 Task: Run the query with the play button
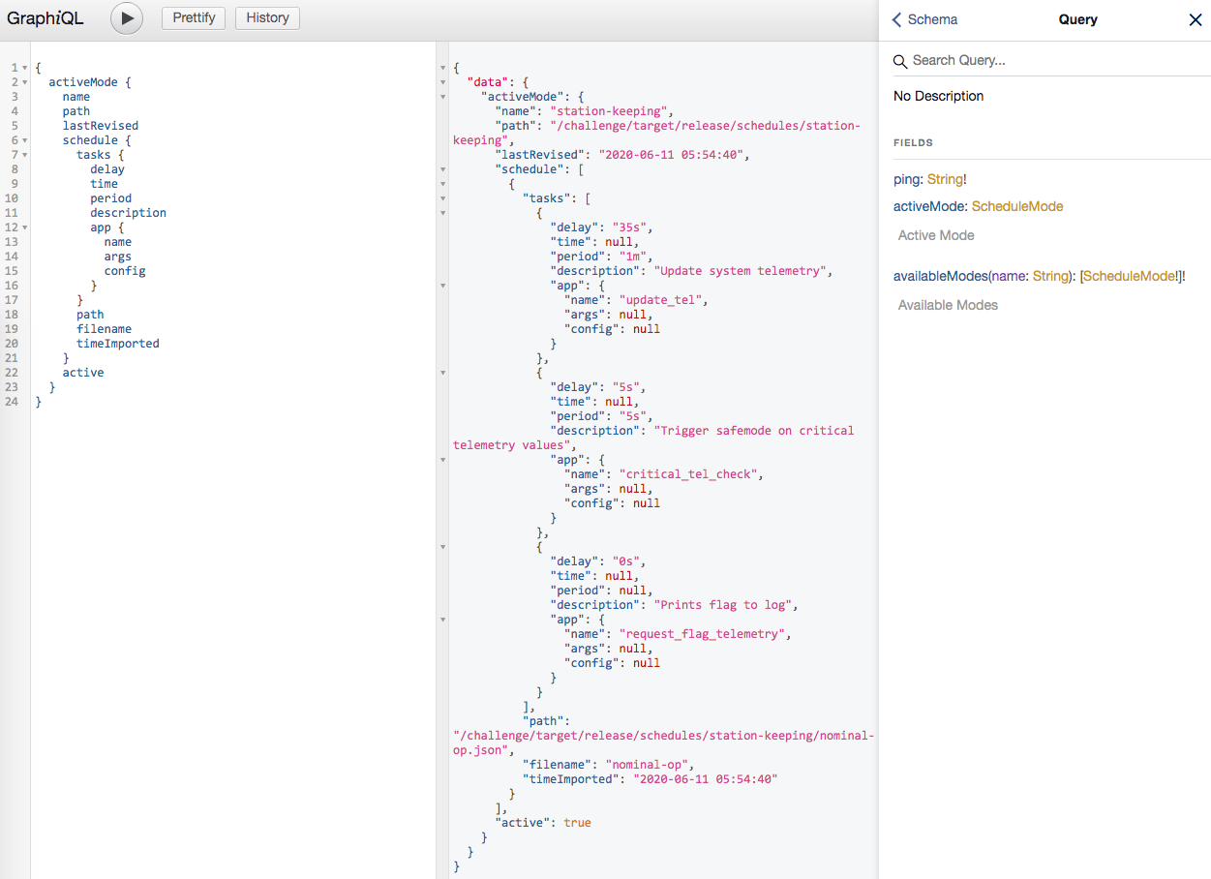tap(127, 18)
